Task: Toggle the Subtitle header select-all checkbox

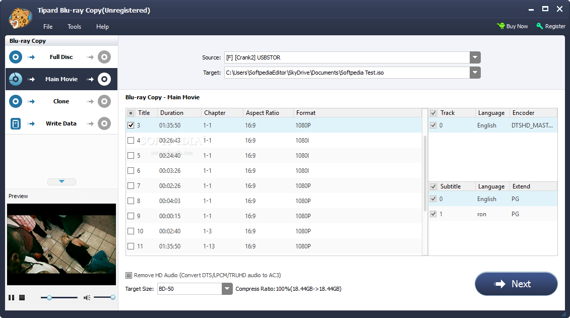Action: click(x=433, y=187)
